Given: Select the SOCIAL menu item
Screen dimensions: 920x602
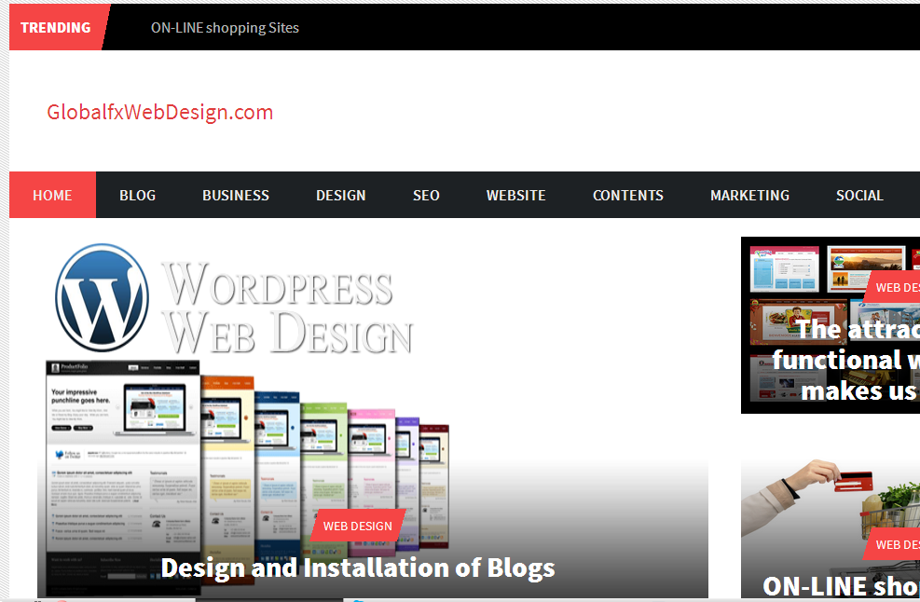Looking at the screenshot, I should click(859, 195).
